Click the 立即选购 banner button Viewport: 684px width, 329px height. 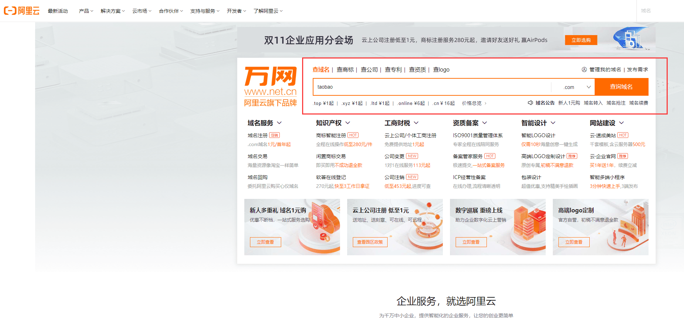coord(581,40)
